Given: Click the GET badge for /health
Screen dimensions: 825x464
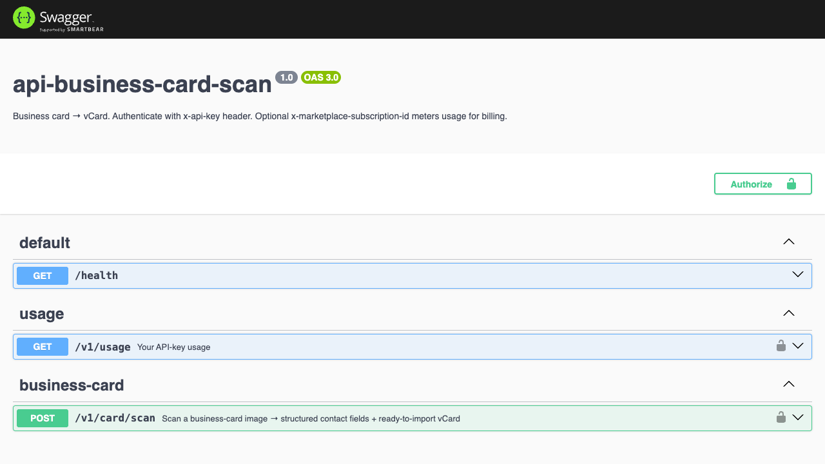Looking at the screenshot, I should [x=43, y=276].
